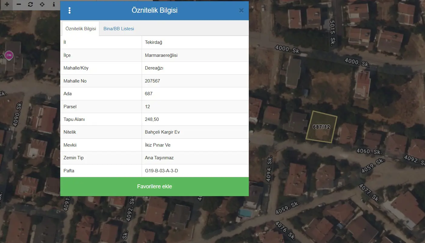Viewport: 425px width, 243px height.
Task: Click the pink map marker pin
Action: 9,56
